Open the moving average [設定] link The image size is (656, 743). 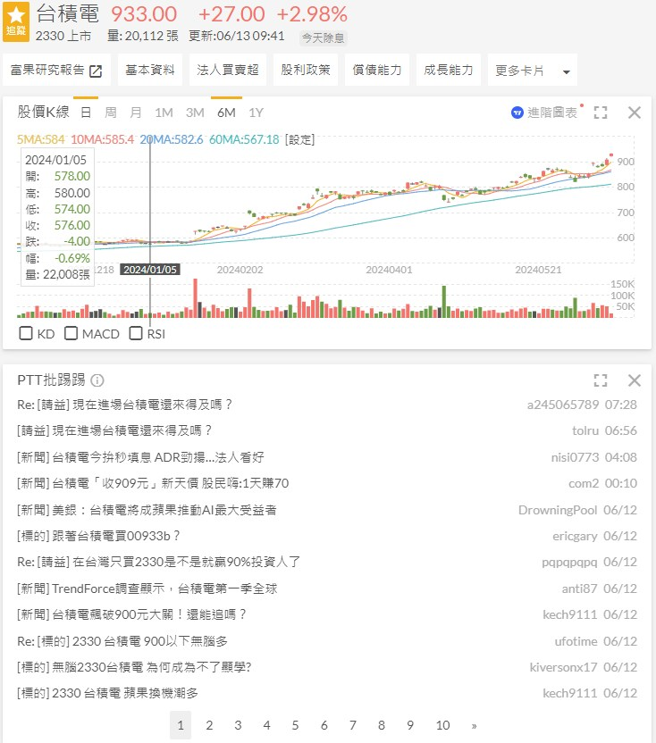[x=299, y=139]
